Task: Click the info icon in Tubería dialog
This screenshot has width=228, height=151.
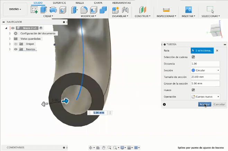Action: (x=164, y=104)
